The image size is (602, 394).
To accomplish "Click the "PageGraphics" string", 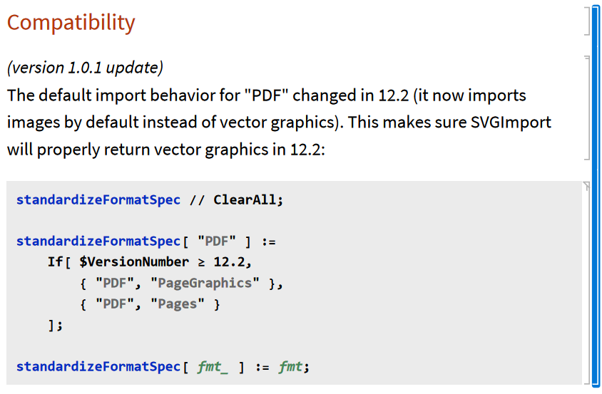I will point(205,283).
